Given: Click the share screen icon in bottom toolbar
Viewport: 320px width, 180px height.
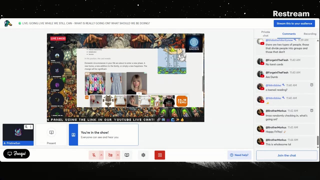Looking at the screenshot, I should [x=127, y=155].
